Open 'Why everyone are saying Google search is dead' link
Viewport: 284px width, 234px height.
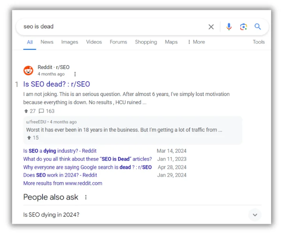pos(87,167)
